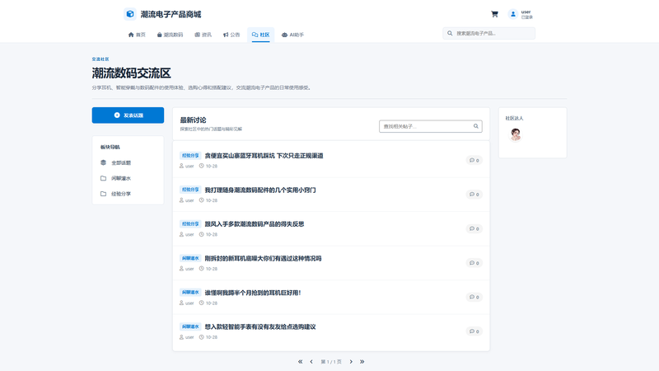The height and width of the screenshot is (371, 659).
Task: Click comment count on 轻智能手表 post
Action: (x=474, y=331)
